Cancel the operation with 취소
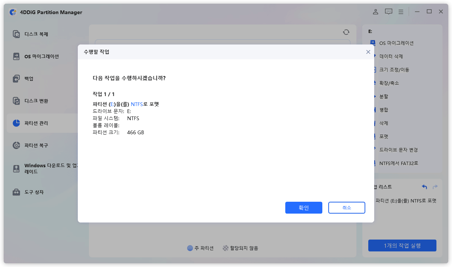452x267 pixels. click(346, 208)
